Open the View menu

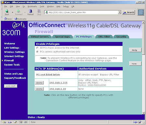point(18,6)
